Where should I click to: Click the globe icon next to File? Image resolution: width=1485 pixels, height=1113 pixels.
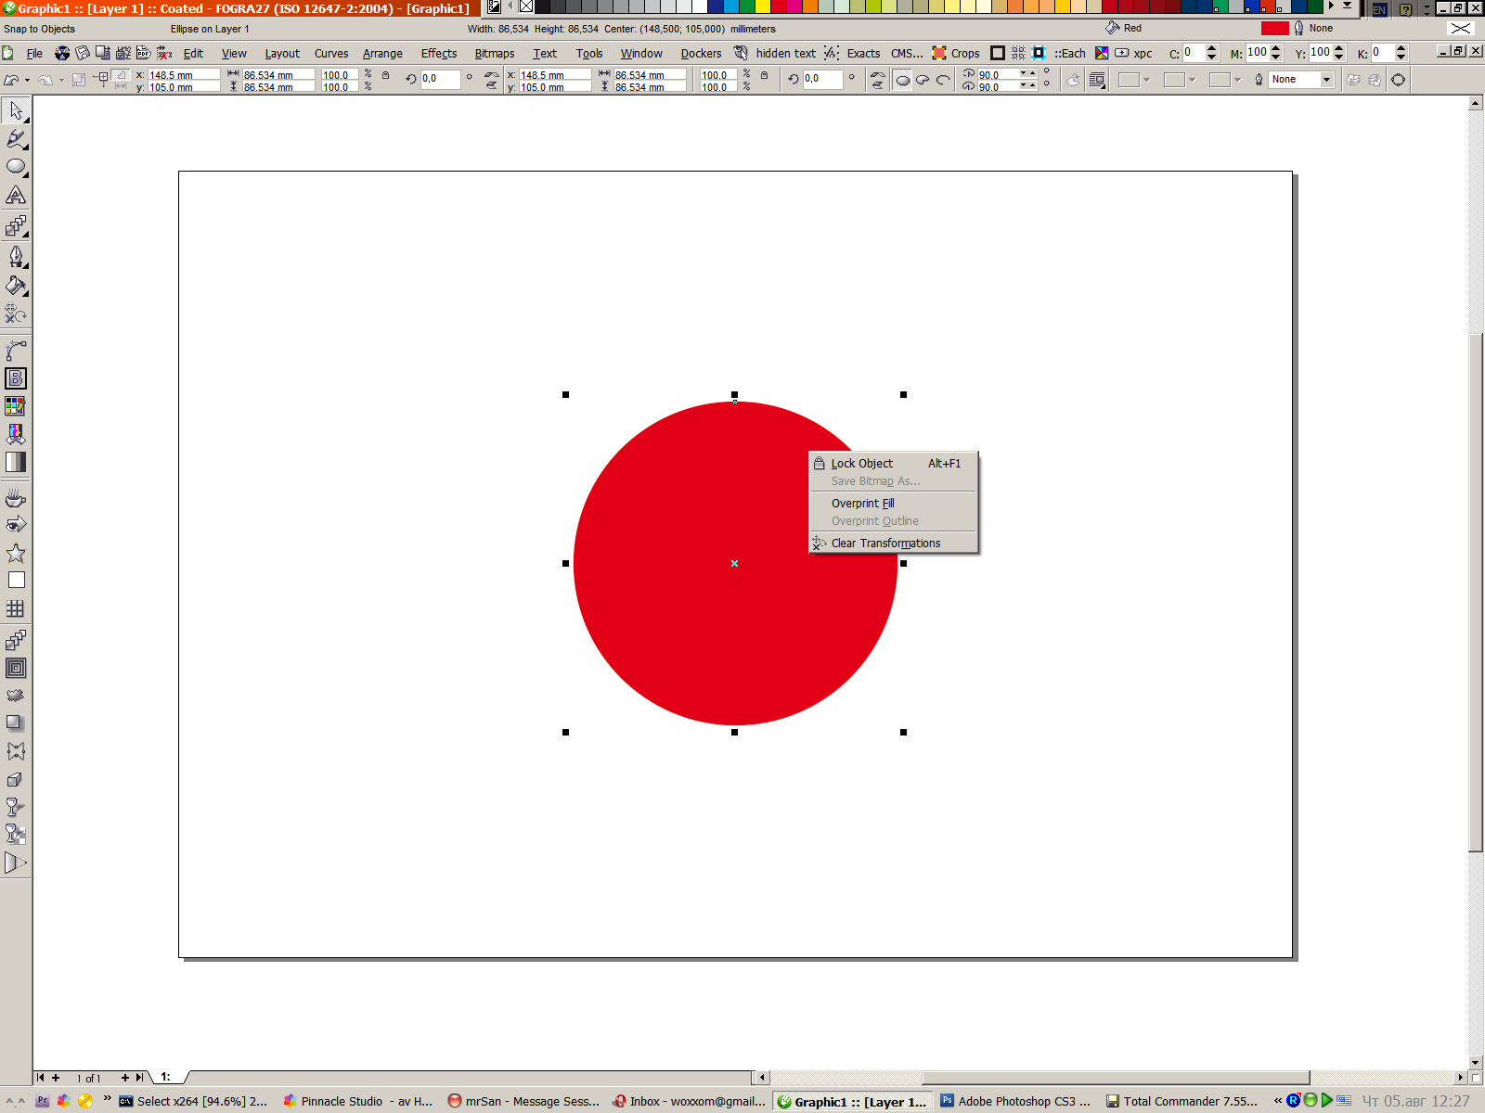coord(62,53)
